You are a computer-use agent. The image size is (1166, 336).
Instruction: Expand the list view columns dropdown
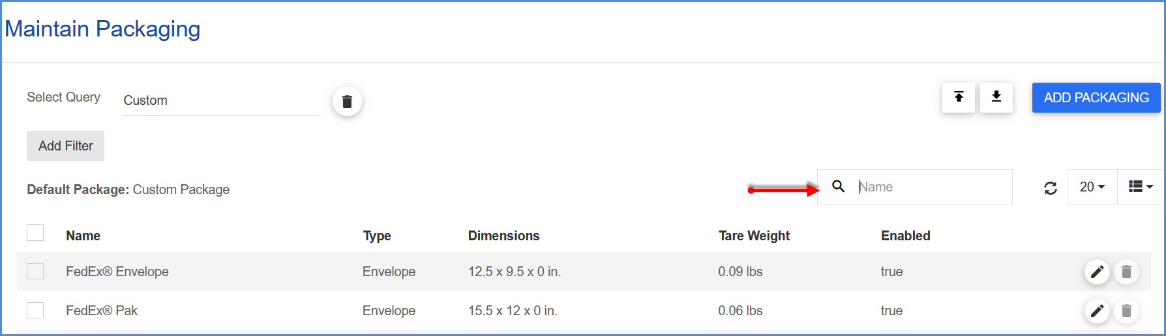coord(1140,188)
